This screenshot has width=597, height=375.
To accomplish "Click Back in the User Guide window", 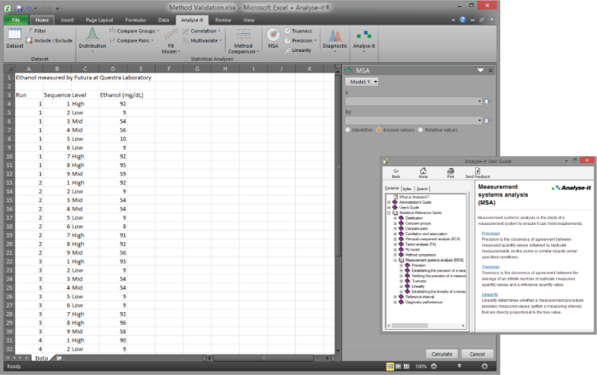I will [396, 173].
